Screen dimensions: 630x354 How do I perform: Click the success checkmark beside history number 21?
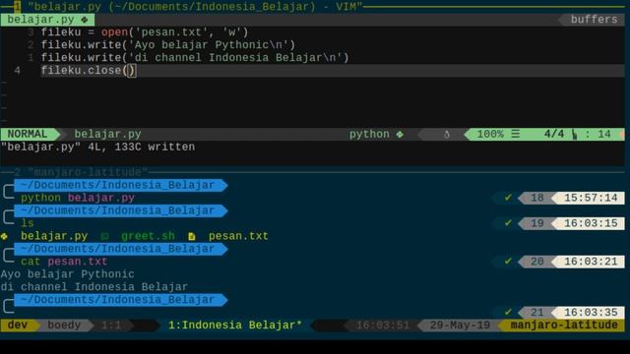[x=508, y=312]
